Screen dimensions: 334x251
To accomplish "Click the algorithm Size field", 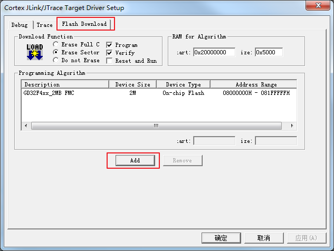I will [x=276, y=141].
